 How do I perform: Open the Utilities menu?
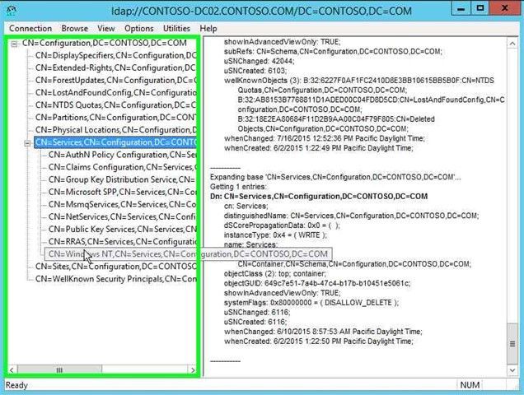176,28
